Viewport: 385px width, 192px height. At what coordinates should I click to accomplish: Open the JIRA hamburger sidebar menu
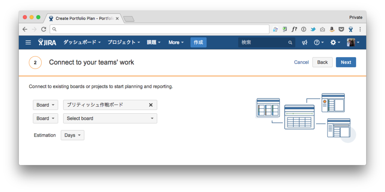pyautogui.click(x=28, y=43)
